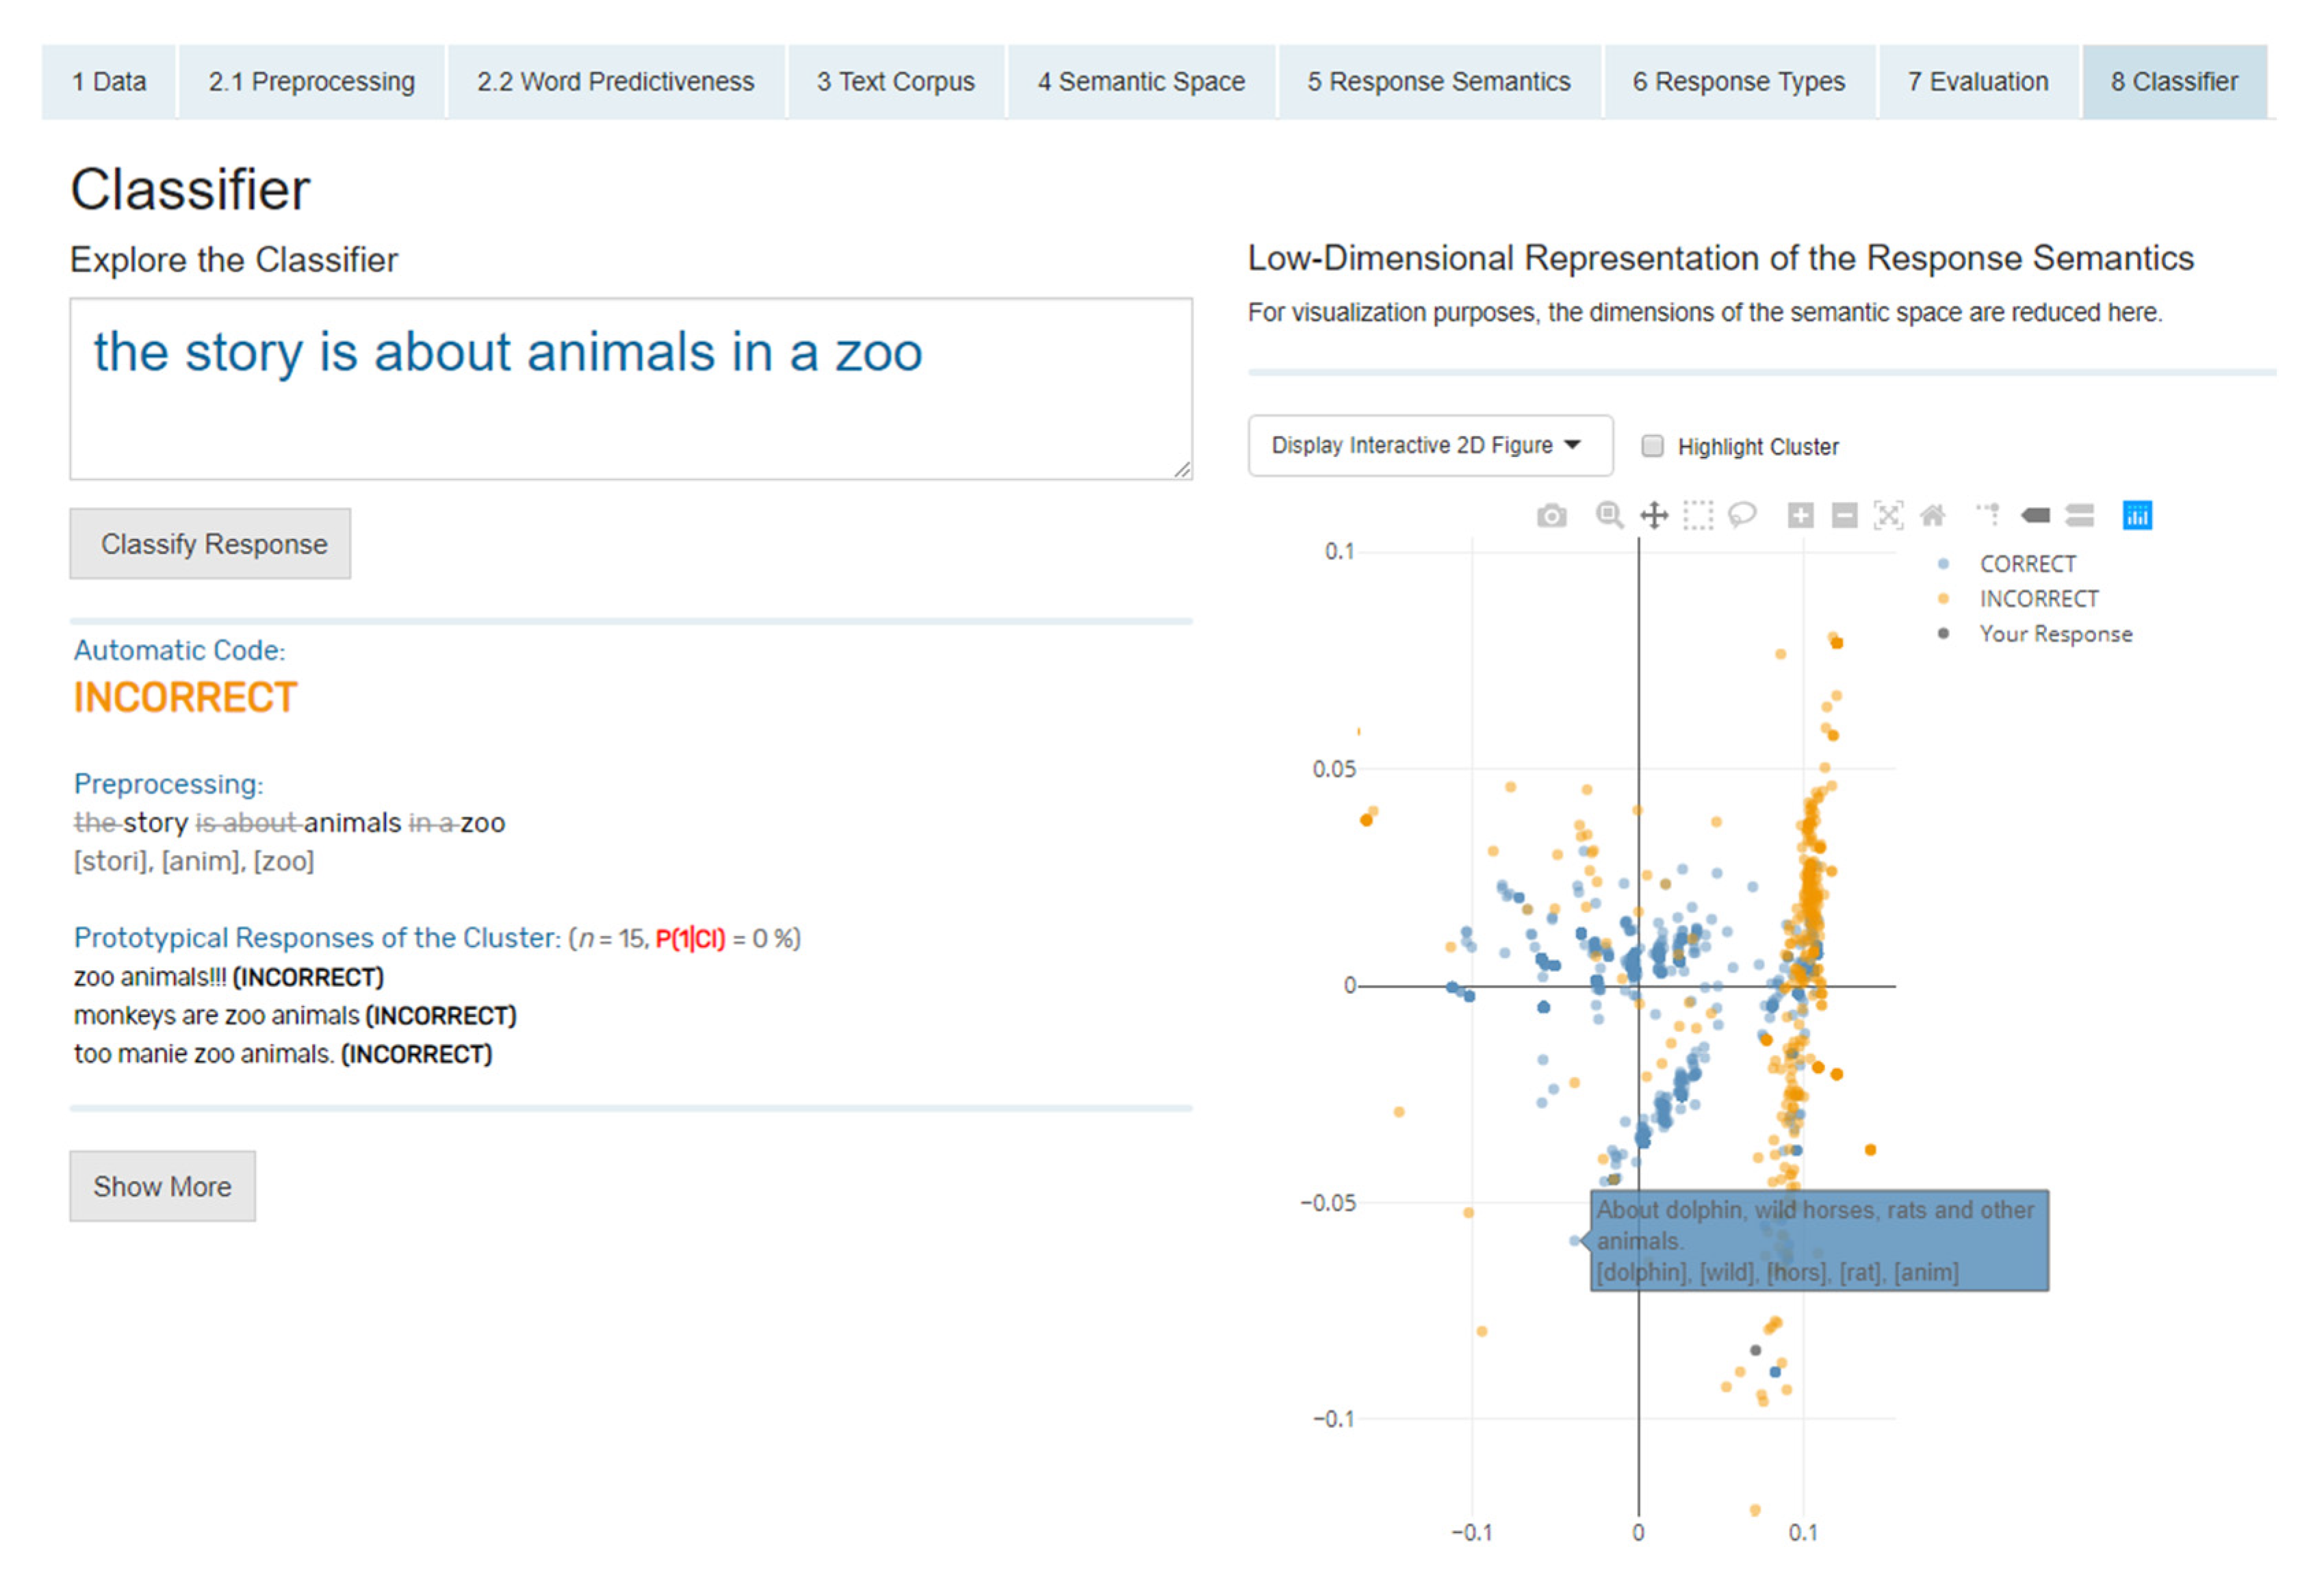Enable the Highlight Cluster checkbox

1653,446
